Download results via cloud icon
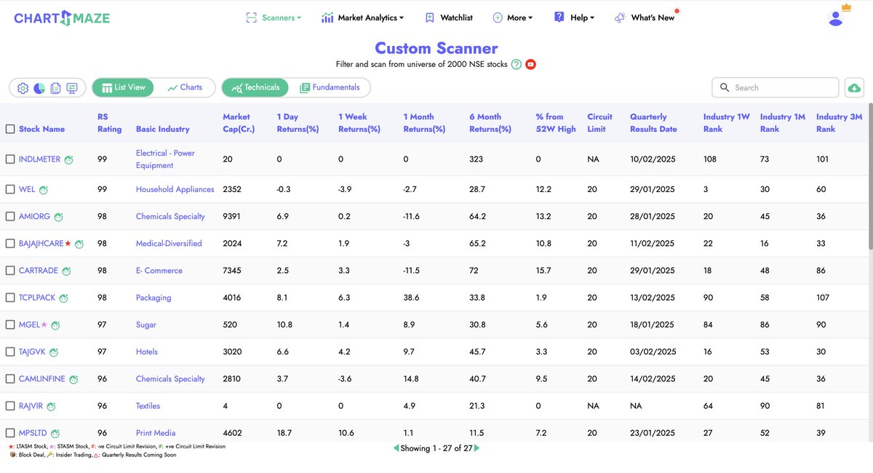Image resolution: width=873 pixels, height=473 pixels. (855, 87)
